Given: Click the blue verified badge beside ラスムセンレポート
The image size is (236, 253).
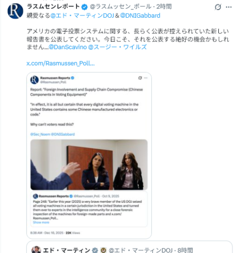Looking at the screenshot, I should pos(85,7).
